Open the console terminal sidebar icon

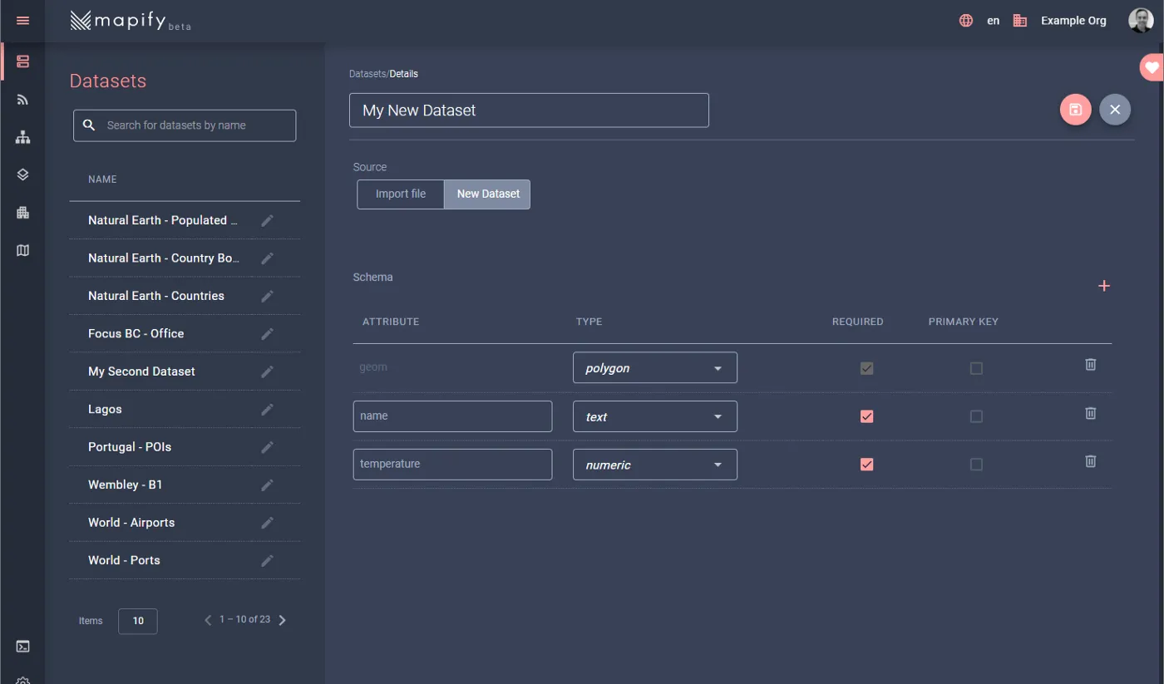[23, 646]
